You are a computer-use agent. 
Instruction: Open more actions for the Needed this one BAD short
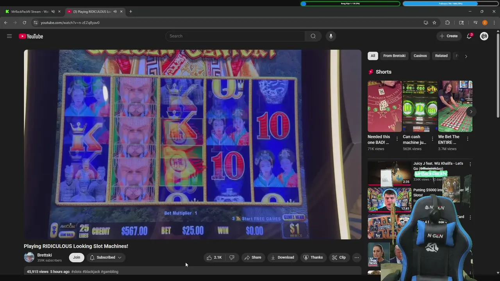point(397,139)
